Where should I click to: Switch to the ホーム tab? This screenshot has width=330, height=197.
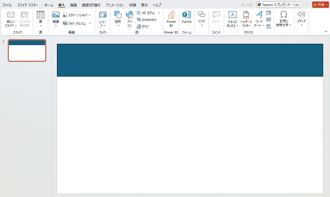tap(49, 5)
